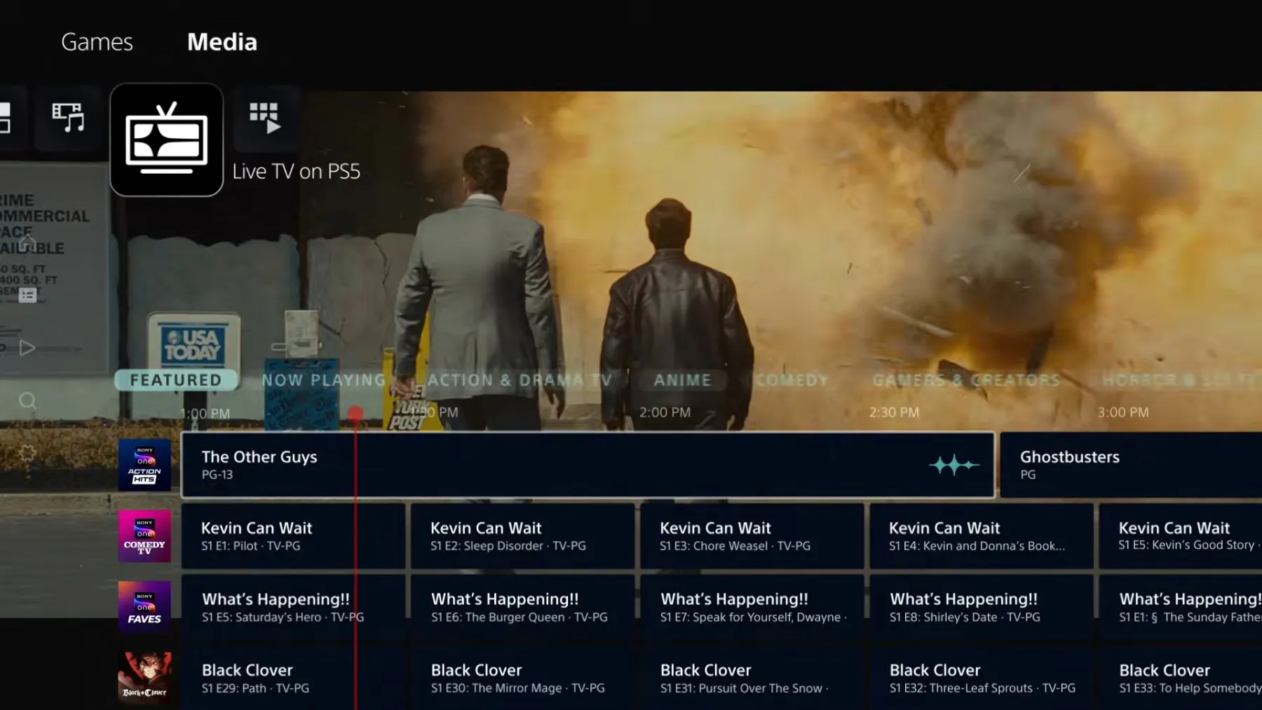The image size is (1262, 710).
Task: Click the Live TV on PS5 label
Action: [x=297, y=171]
